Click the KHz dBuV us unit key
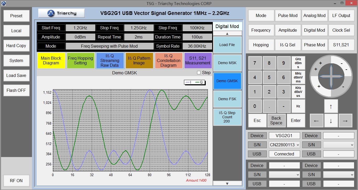Image resolution: width=358 pixels, height=190 pixels. (298, 92)
